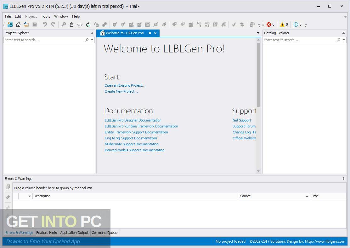Switch to the Application Output tab
The image size is (350, 248).
click(74, 233)
